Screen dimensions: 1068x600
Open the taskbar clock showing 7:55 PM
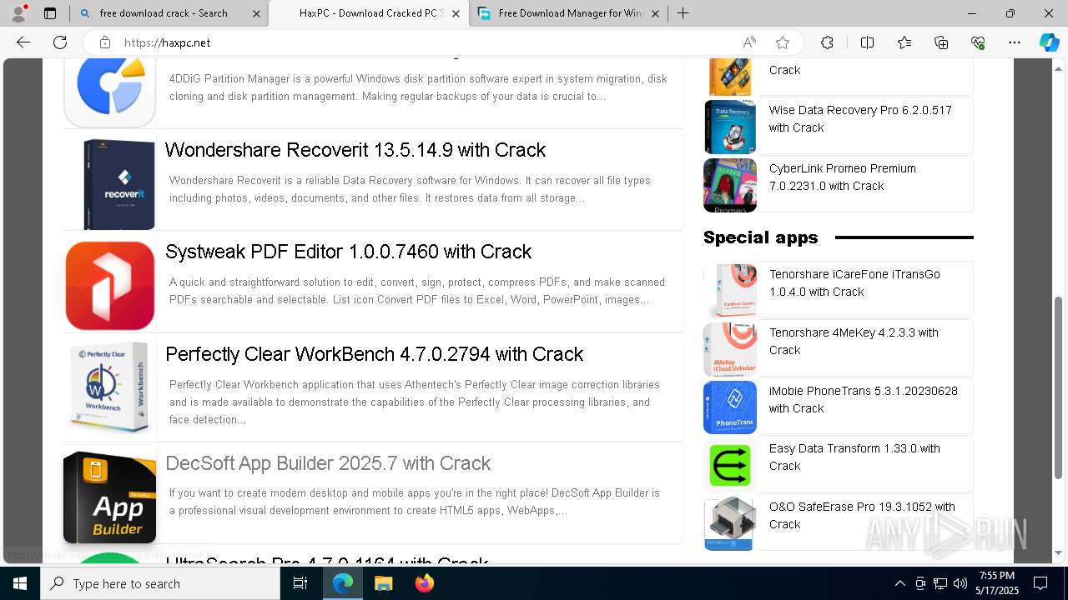click(x=997, y=583)
